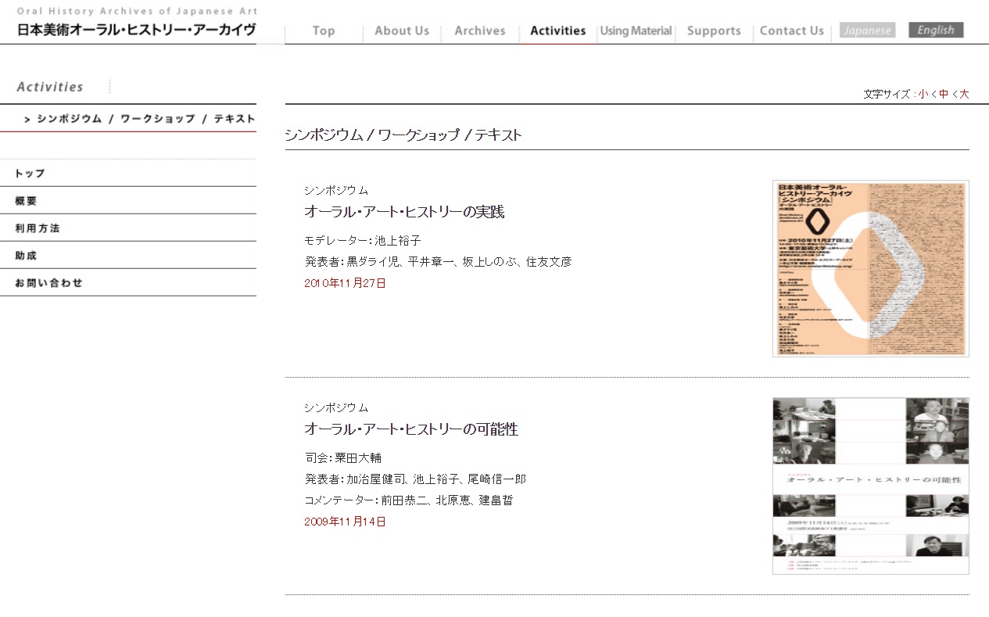This screenshot has height=617, width=989.
Task: Set text size to small (小)
Action: click(923, 94)
